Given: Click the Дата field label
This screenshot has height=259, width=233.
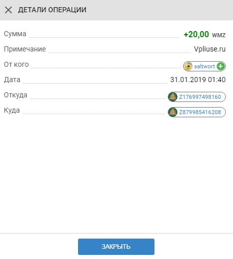Looking at the screenshot, I should (x=12, y=80).
